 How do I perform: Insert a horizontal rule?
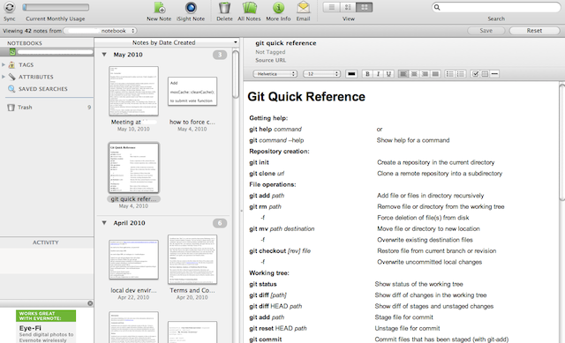point(494,74)
